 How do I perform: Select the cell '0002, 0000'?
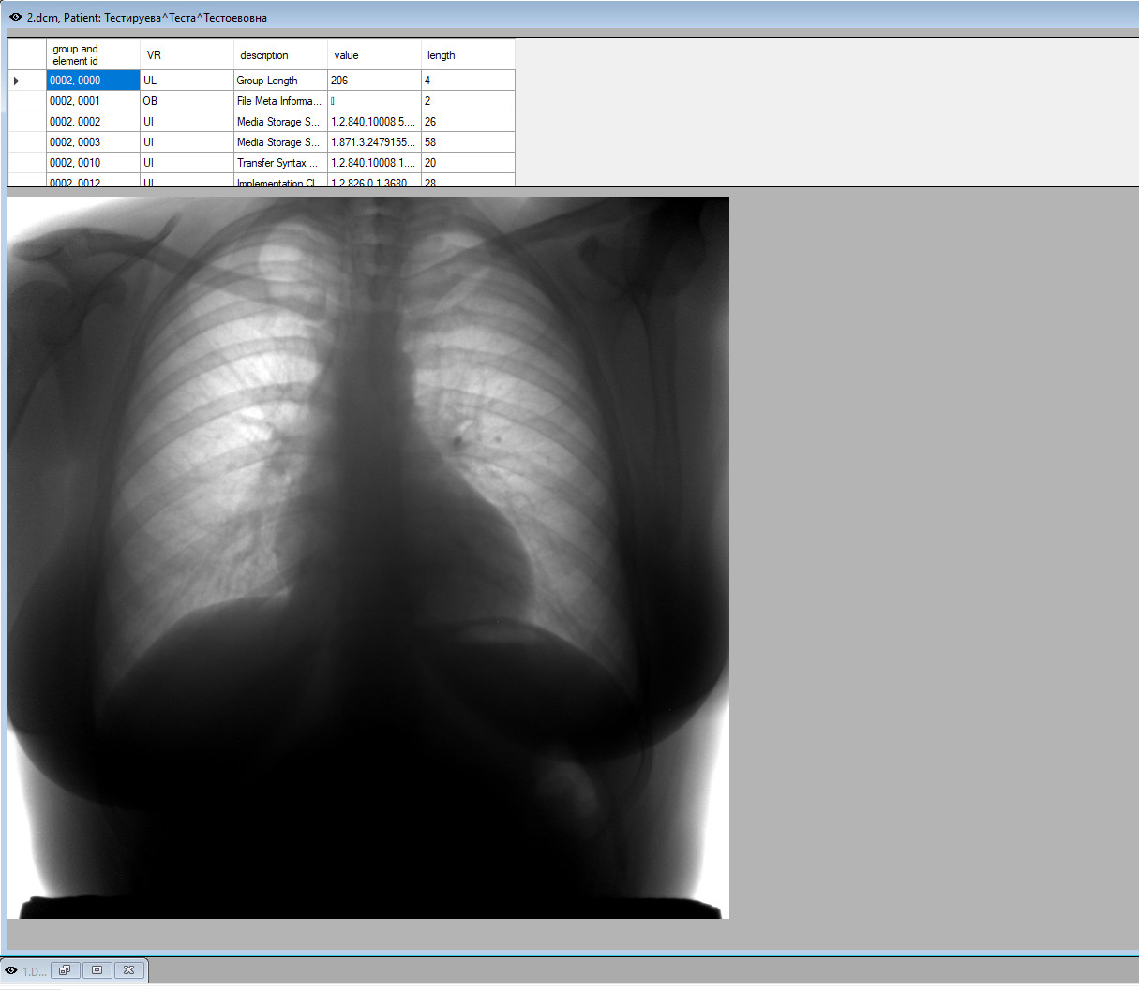click(93, 81)
